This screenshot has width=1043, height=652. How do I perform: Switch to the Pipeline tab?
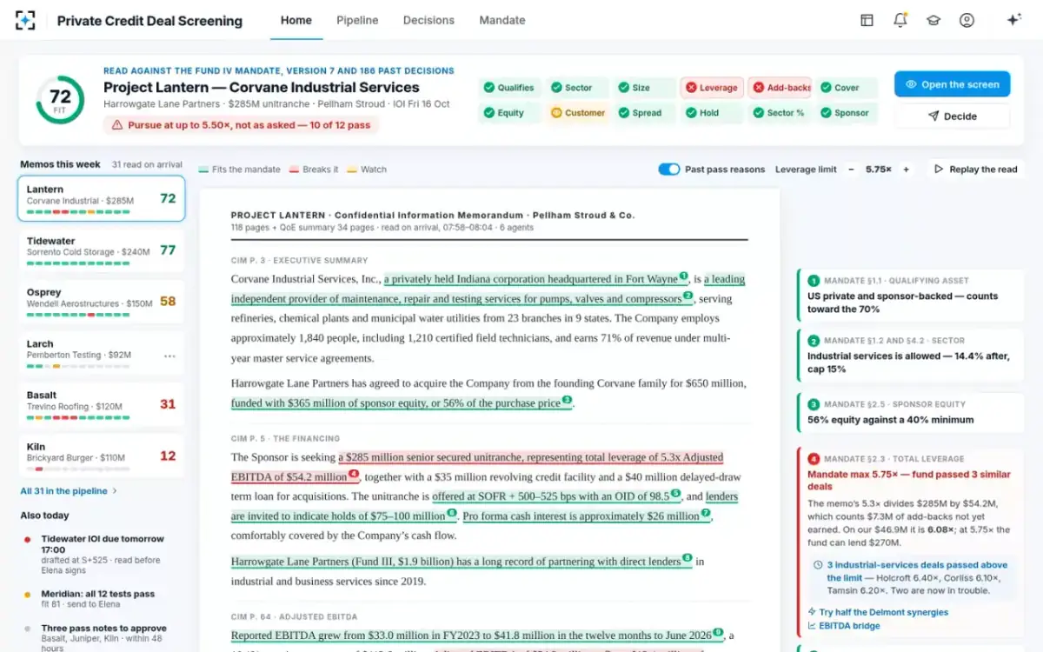click(357, 20)
